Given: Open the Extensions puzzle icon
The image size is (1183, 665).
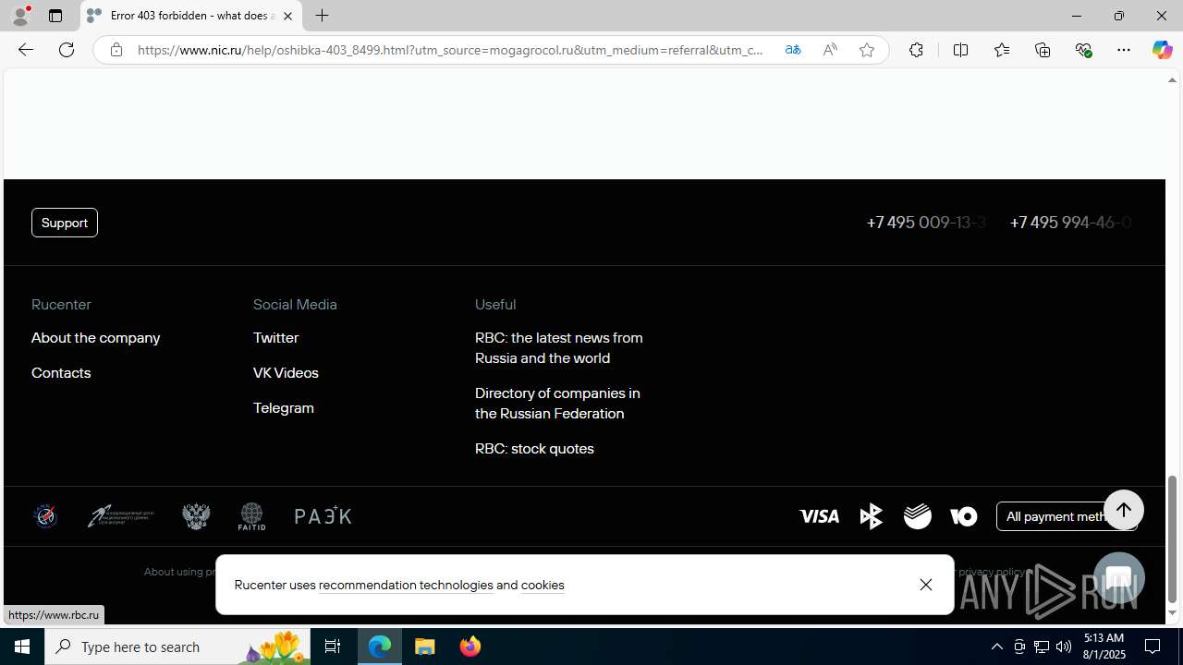Looking at the screenshot, I should (916, 50).
